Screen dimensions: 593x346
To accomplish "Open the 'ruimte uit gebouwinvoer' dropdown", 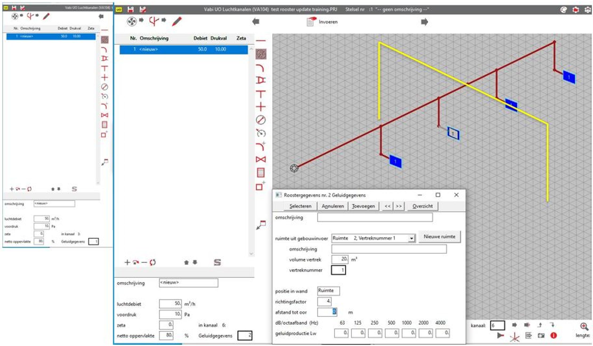I will [x=412, y=238].
